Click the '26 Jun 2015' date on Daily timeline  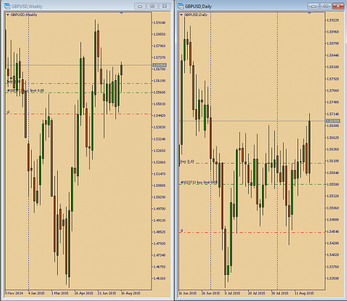(x=210, y=293)
